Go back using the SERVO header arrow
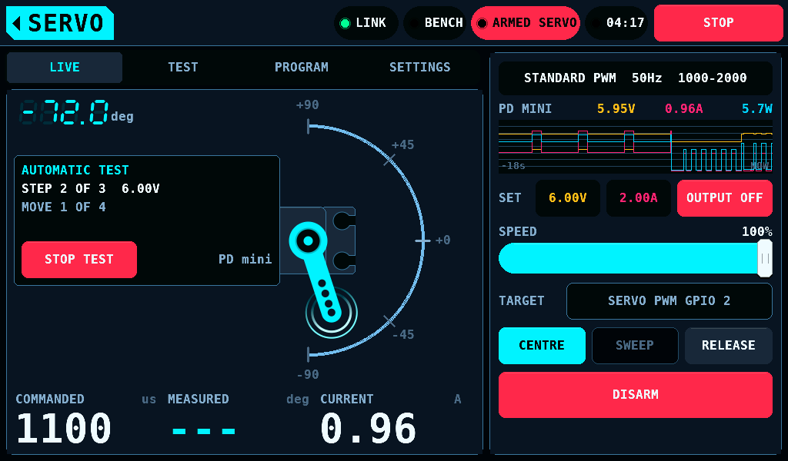The image size is (788, 461). (x=60, y=23)
